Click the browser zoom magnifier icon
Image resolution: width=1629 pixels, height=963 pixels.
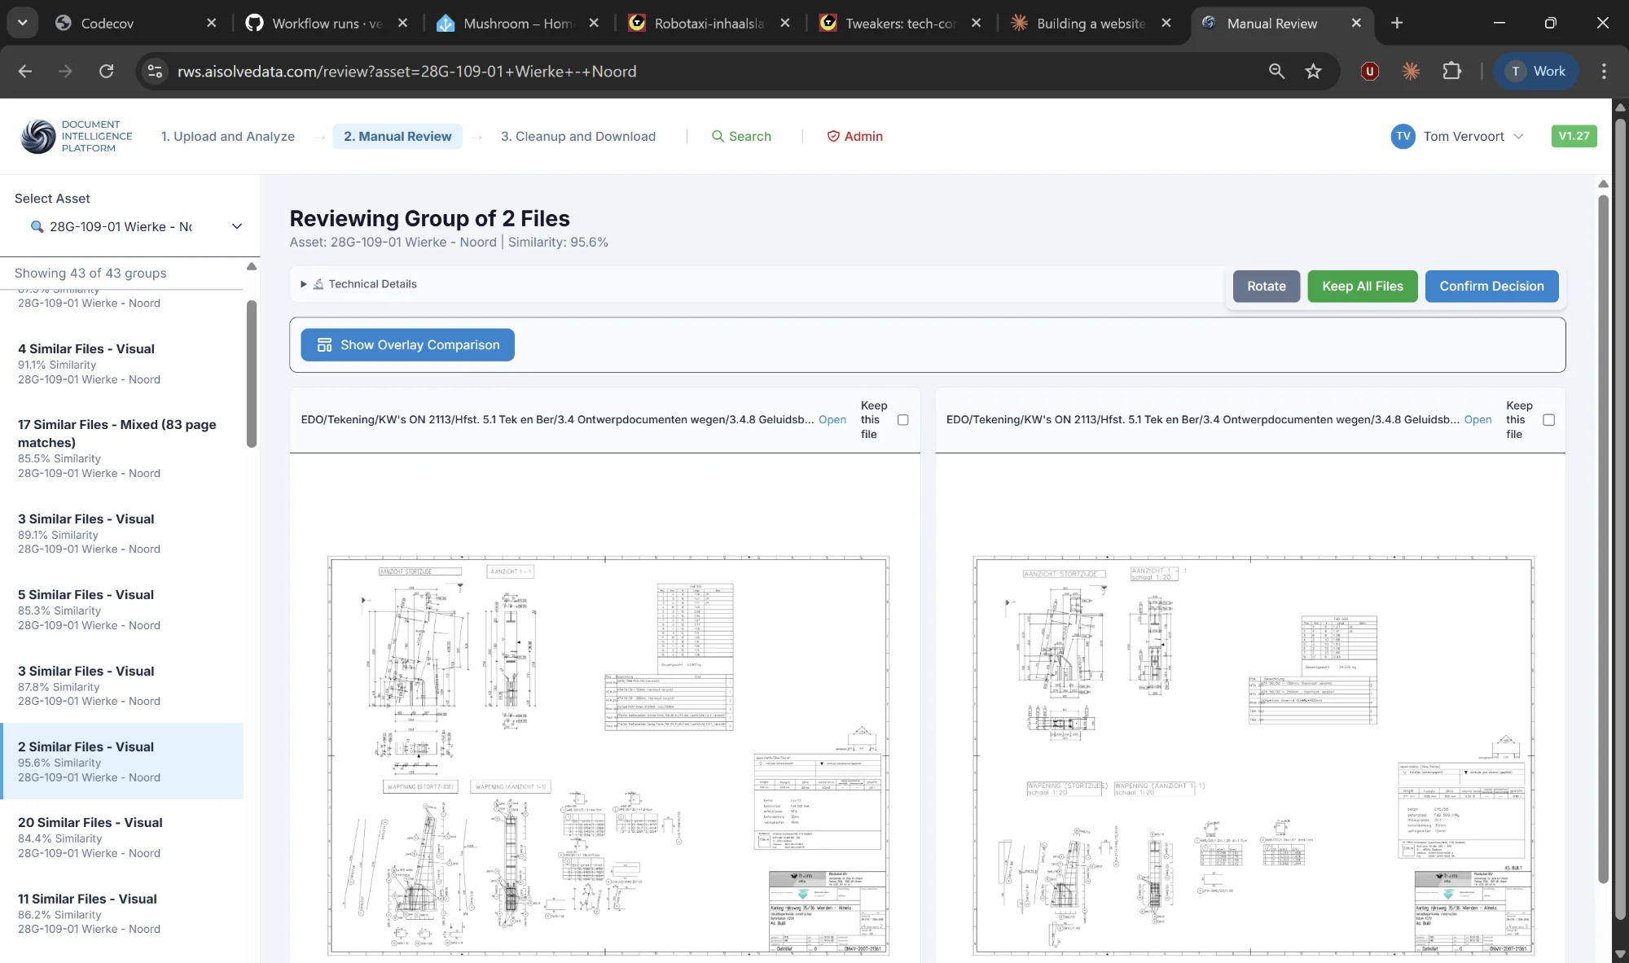(x=1276, y=72)
